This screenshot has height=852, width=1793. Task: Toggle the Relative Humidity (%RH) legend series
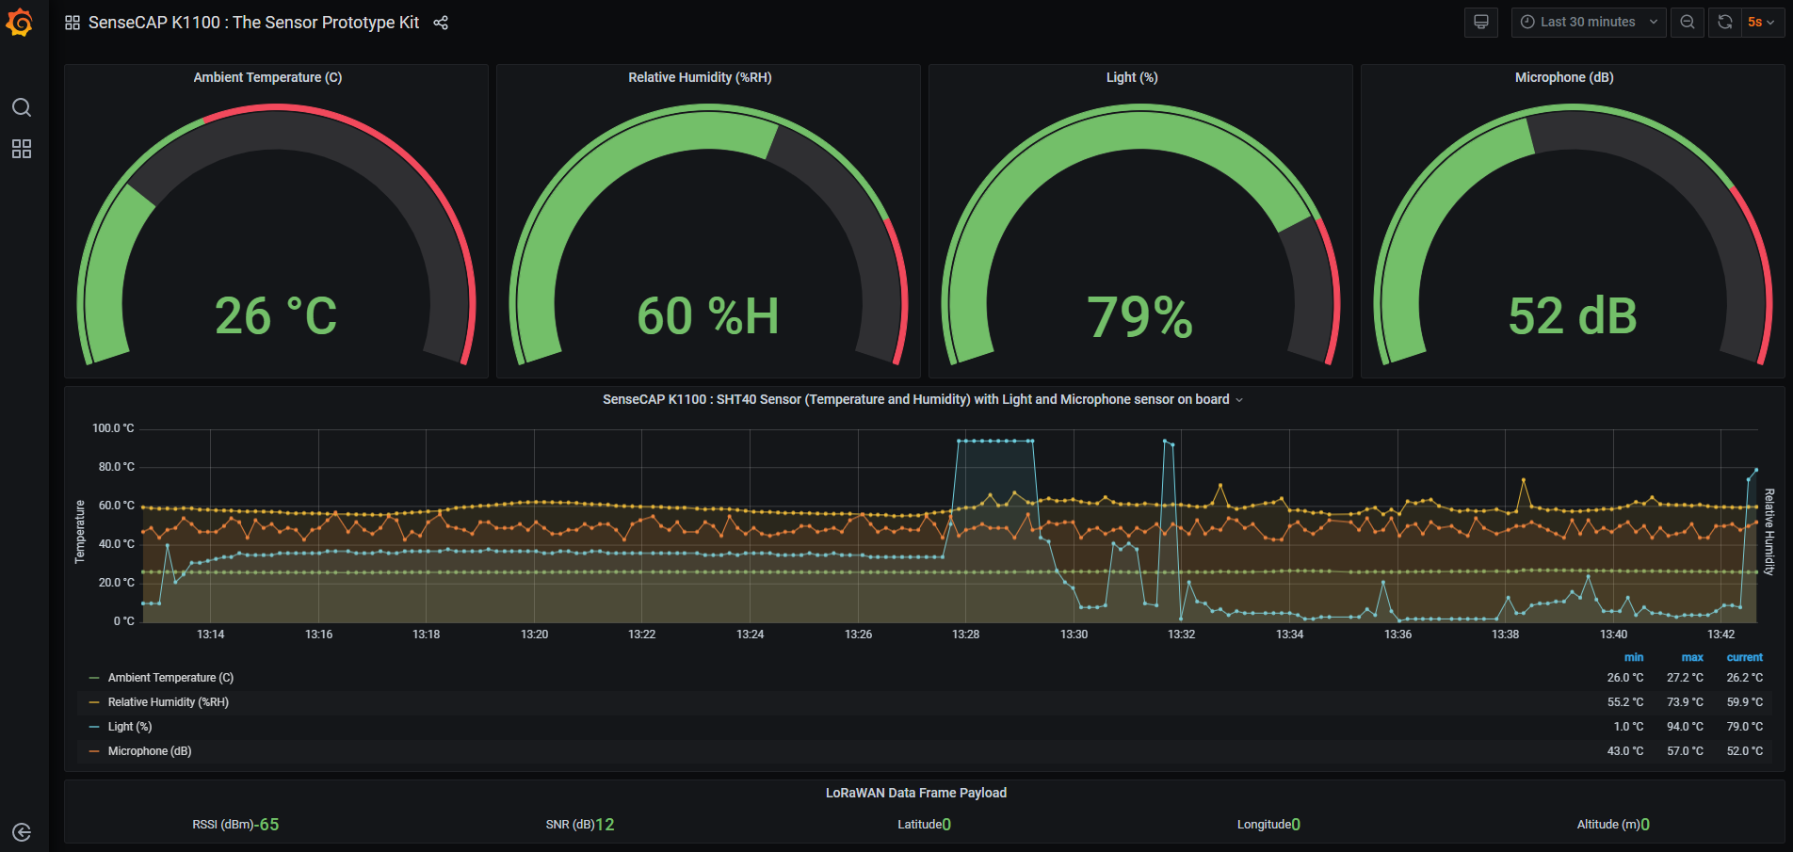click(169, 702)
